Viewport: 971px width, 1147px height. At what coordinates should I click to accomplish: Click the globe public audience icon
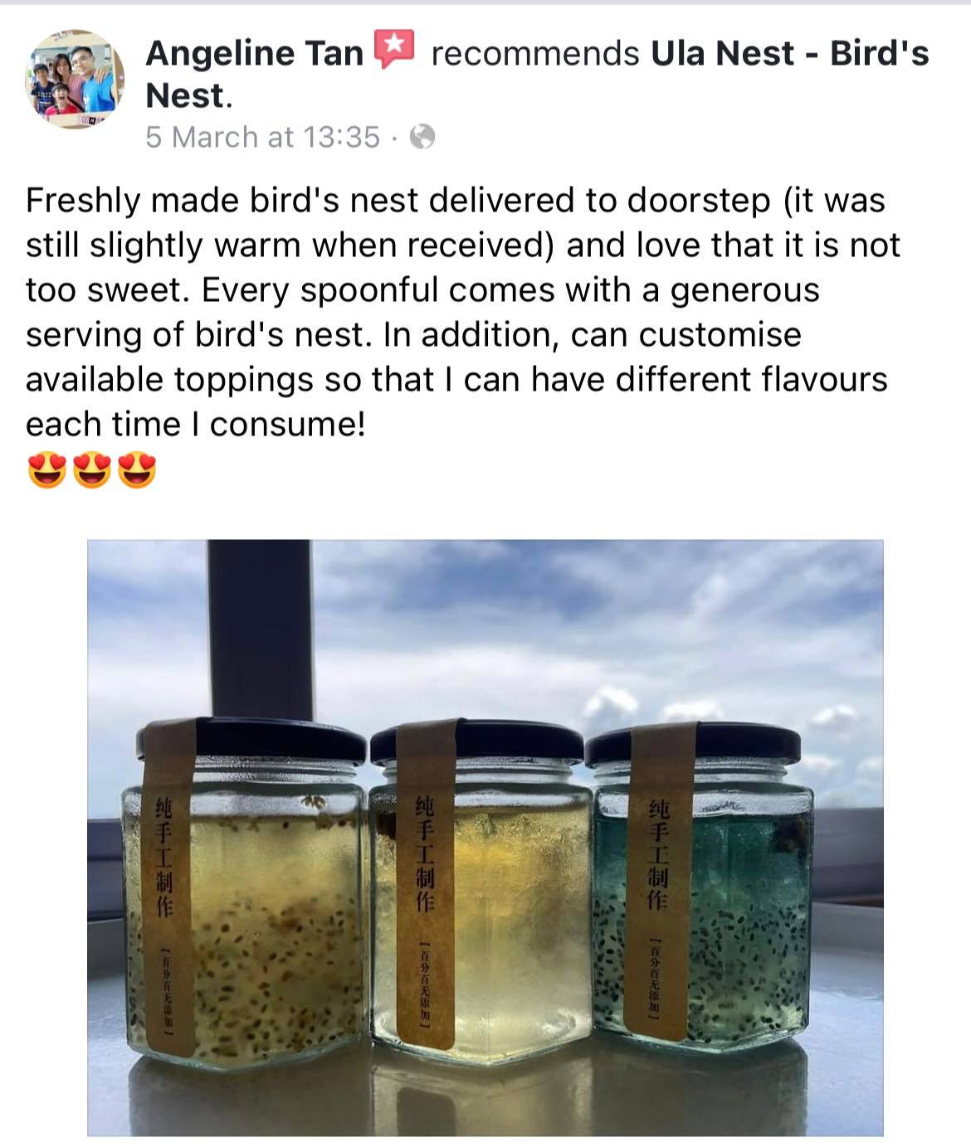point(423,137)
